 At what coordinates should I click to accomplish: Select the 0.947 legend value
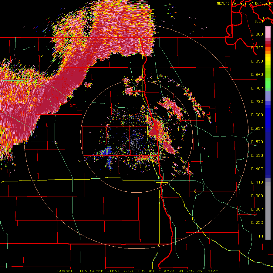tap(257, 48)
